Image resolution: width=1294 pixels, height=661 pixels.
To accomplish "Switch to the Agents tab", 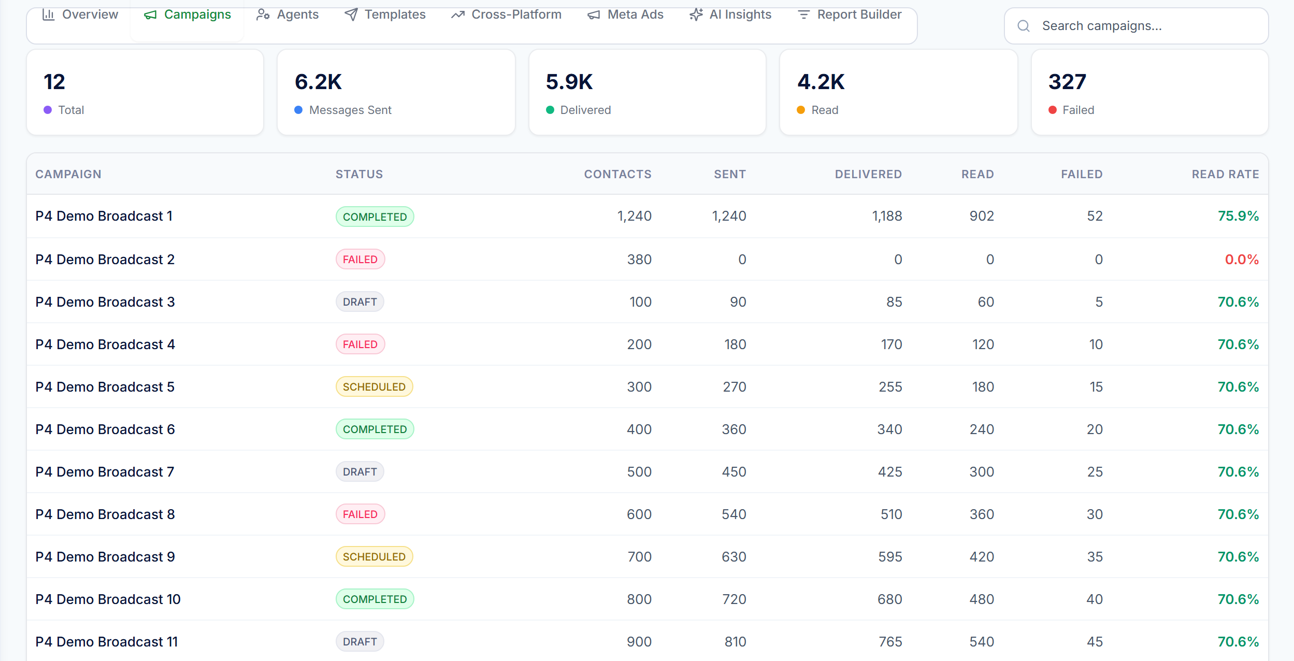I will pos(287,15).
